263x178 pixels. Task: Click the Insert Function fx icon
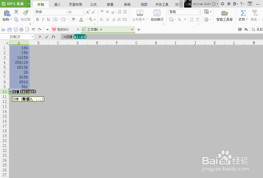point(54,36)
